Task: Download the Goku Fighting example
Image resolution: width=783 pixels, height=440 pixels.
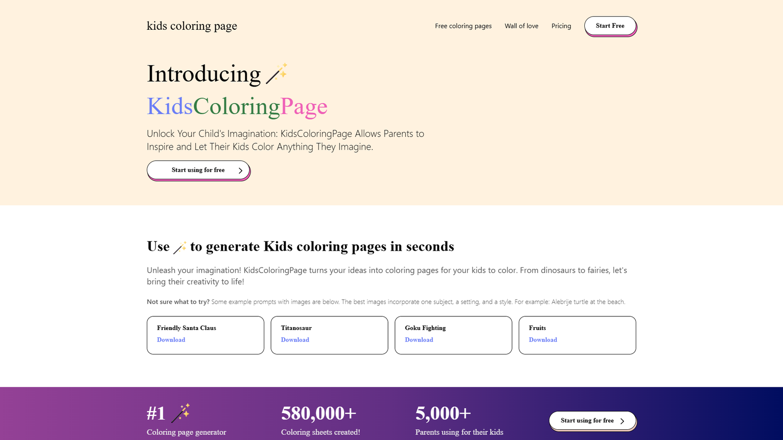Action: [x=419, y=339]
